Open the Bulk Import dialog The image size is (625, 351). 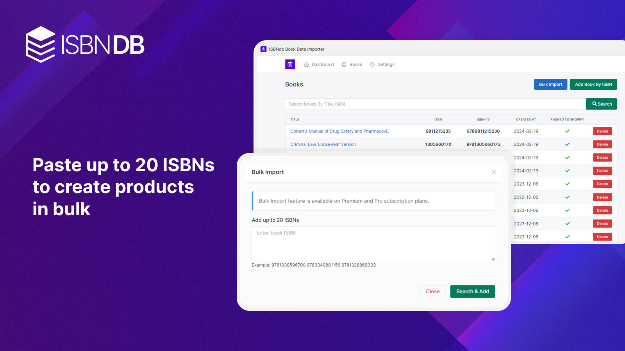tap(550, 84)
